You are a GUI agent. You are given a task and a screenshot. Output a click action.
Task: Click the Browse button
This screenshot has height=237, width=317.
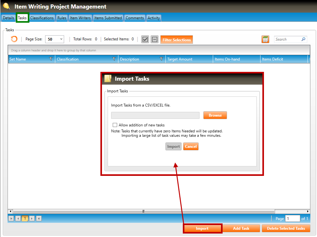tap(215, 115)
